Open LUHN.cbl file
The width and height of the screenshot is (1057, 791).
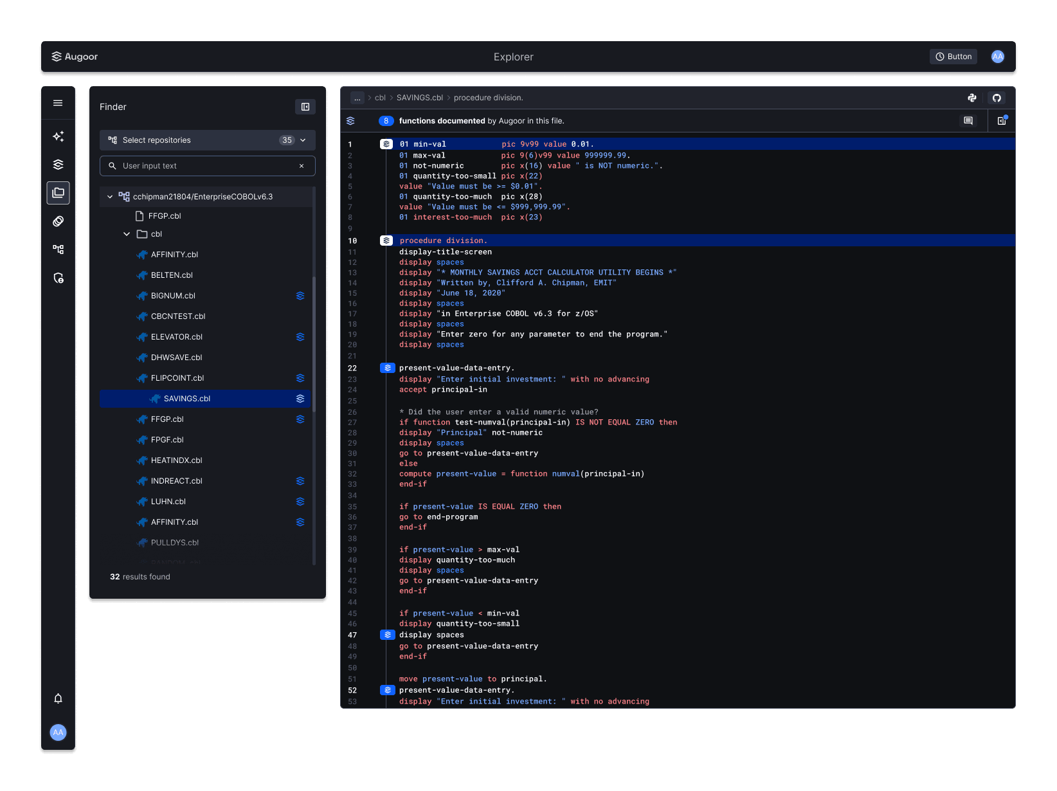[168, 502]
